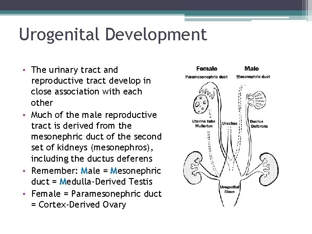Screen dimensions: 312x234
Task: Select the 'Mesonephric duct' diagram label
Action: 253,77
